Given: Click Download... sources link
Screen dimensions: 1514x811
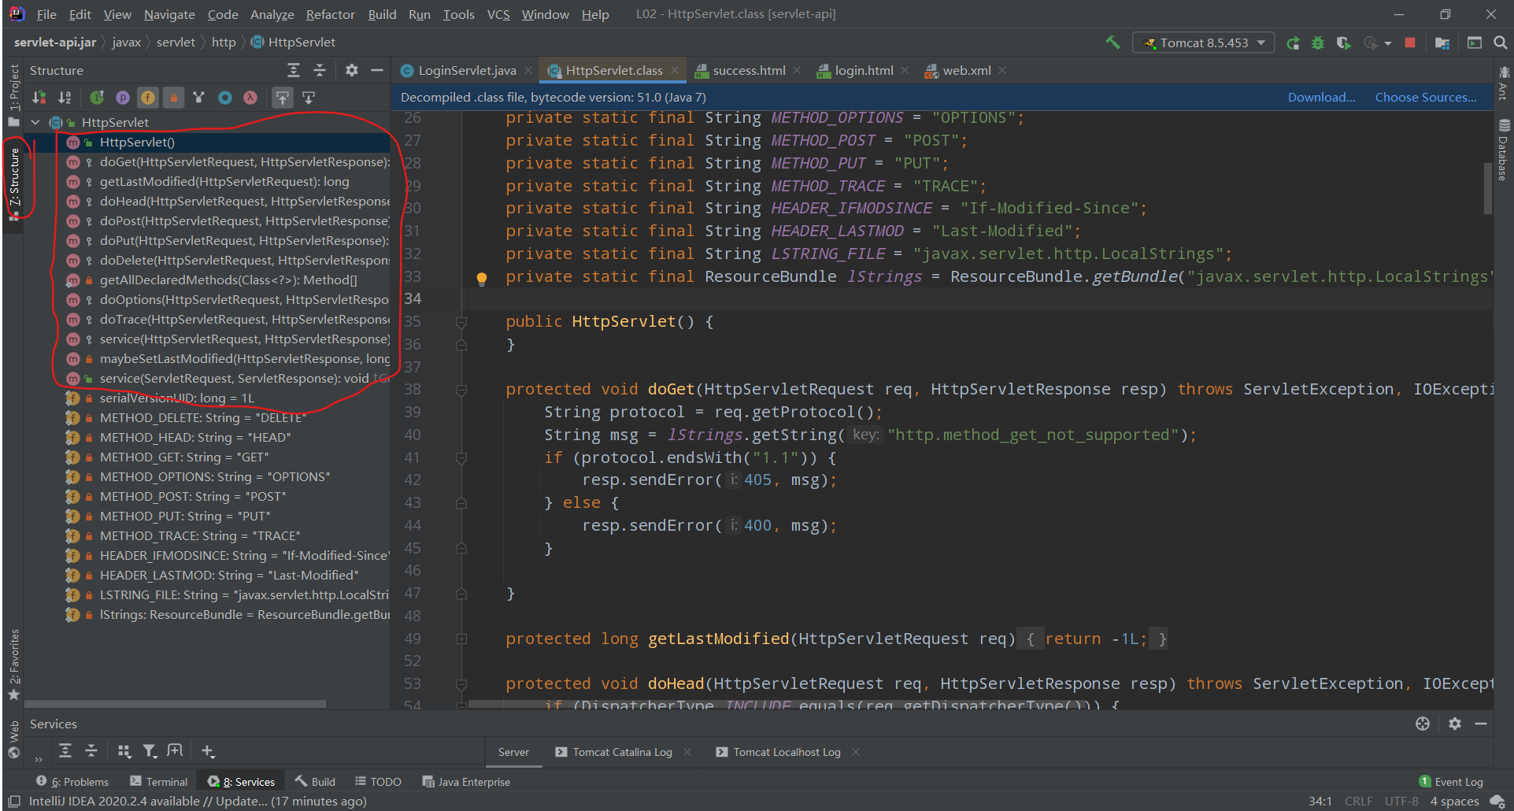Looking at the screenshot, I should pos(1321,97).
